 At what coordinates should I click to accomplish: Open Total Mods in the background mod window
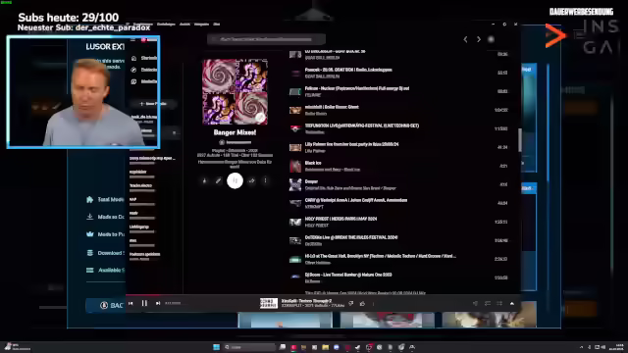(x=105, y=199)
